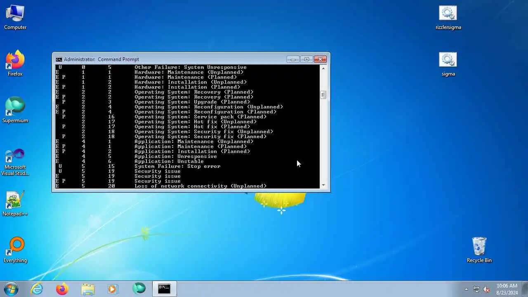Viewport: 528px width, 297px height.
Task: Click the Command Prompt taskbar button
Action: tap(164, 289)
